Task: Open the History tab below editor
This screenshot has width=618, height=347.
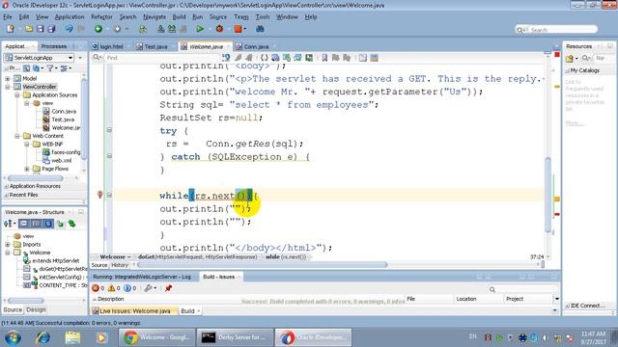Action: coord(120,265)
